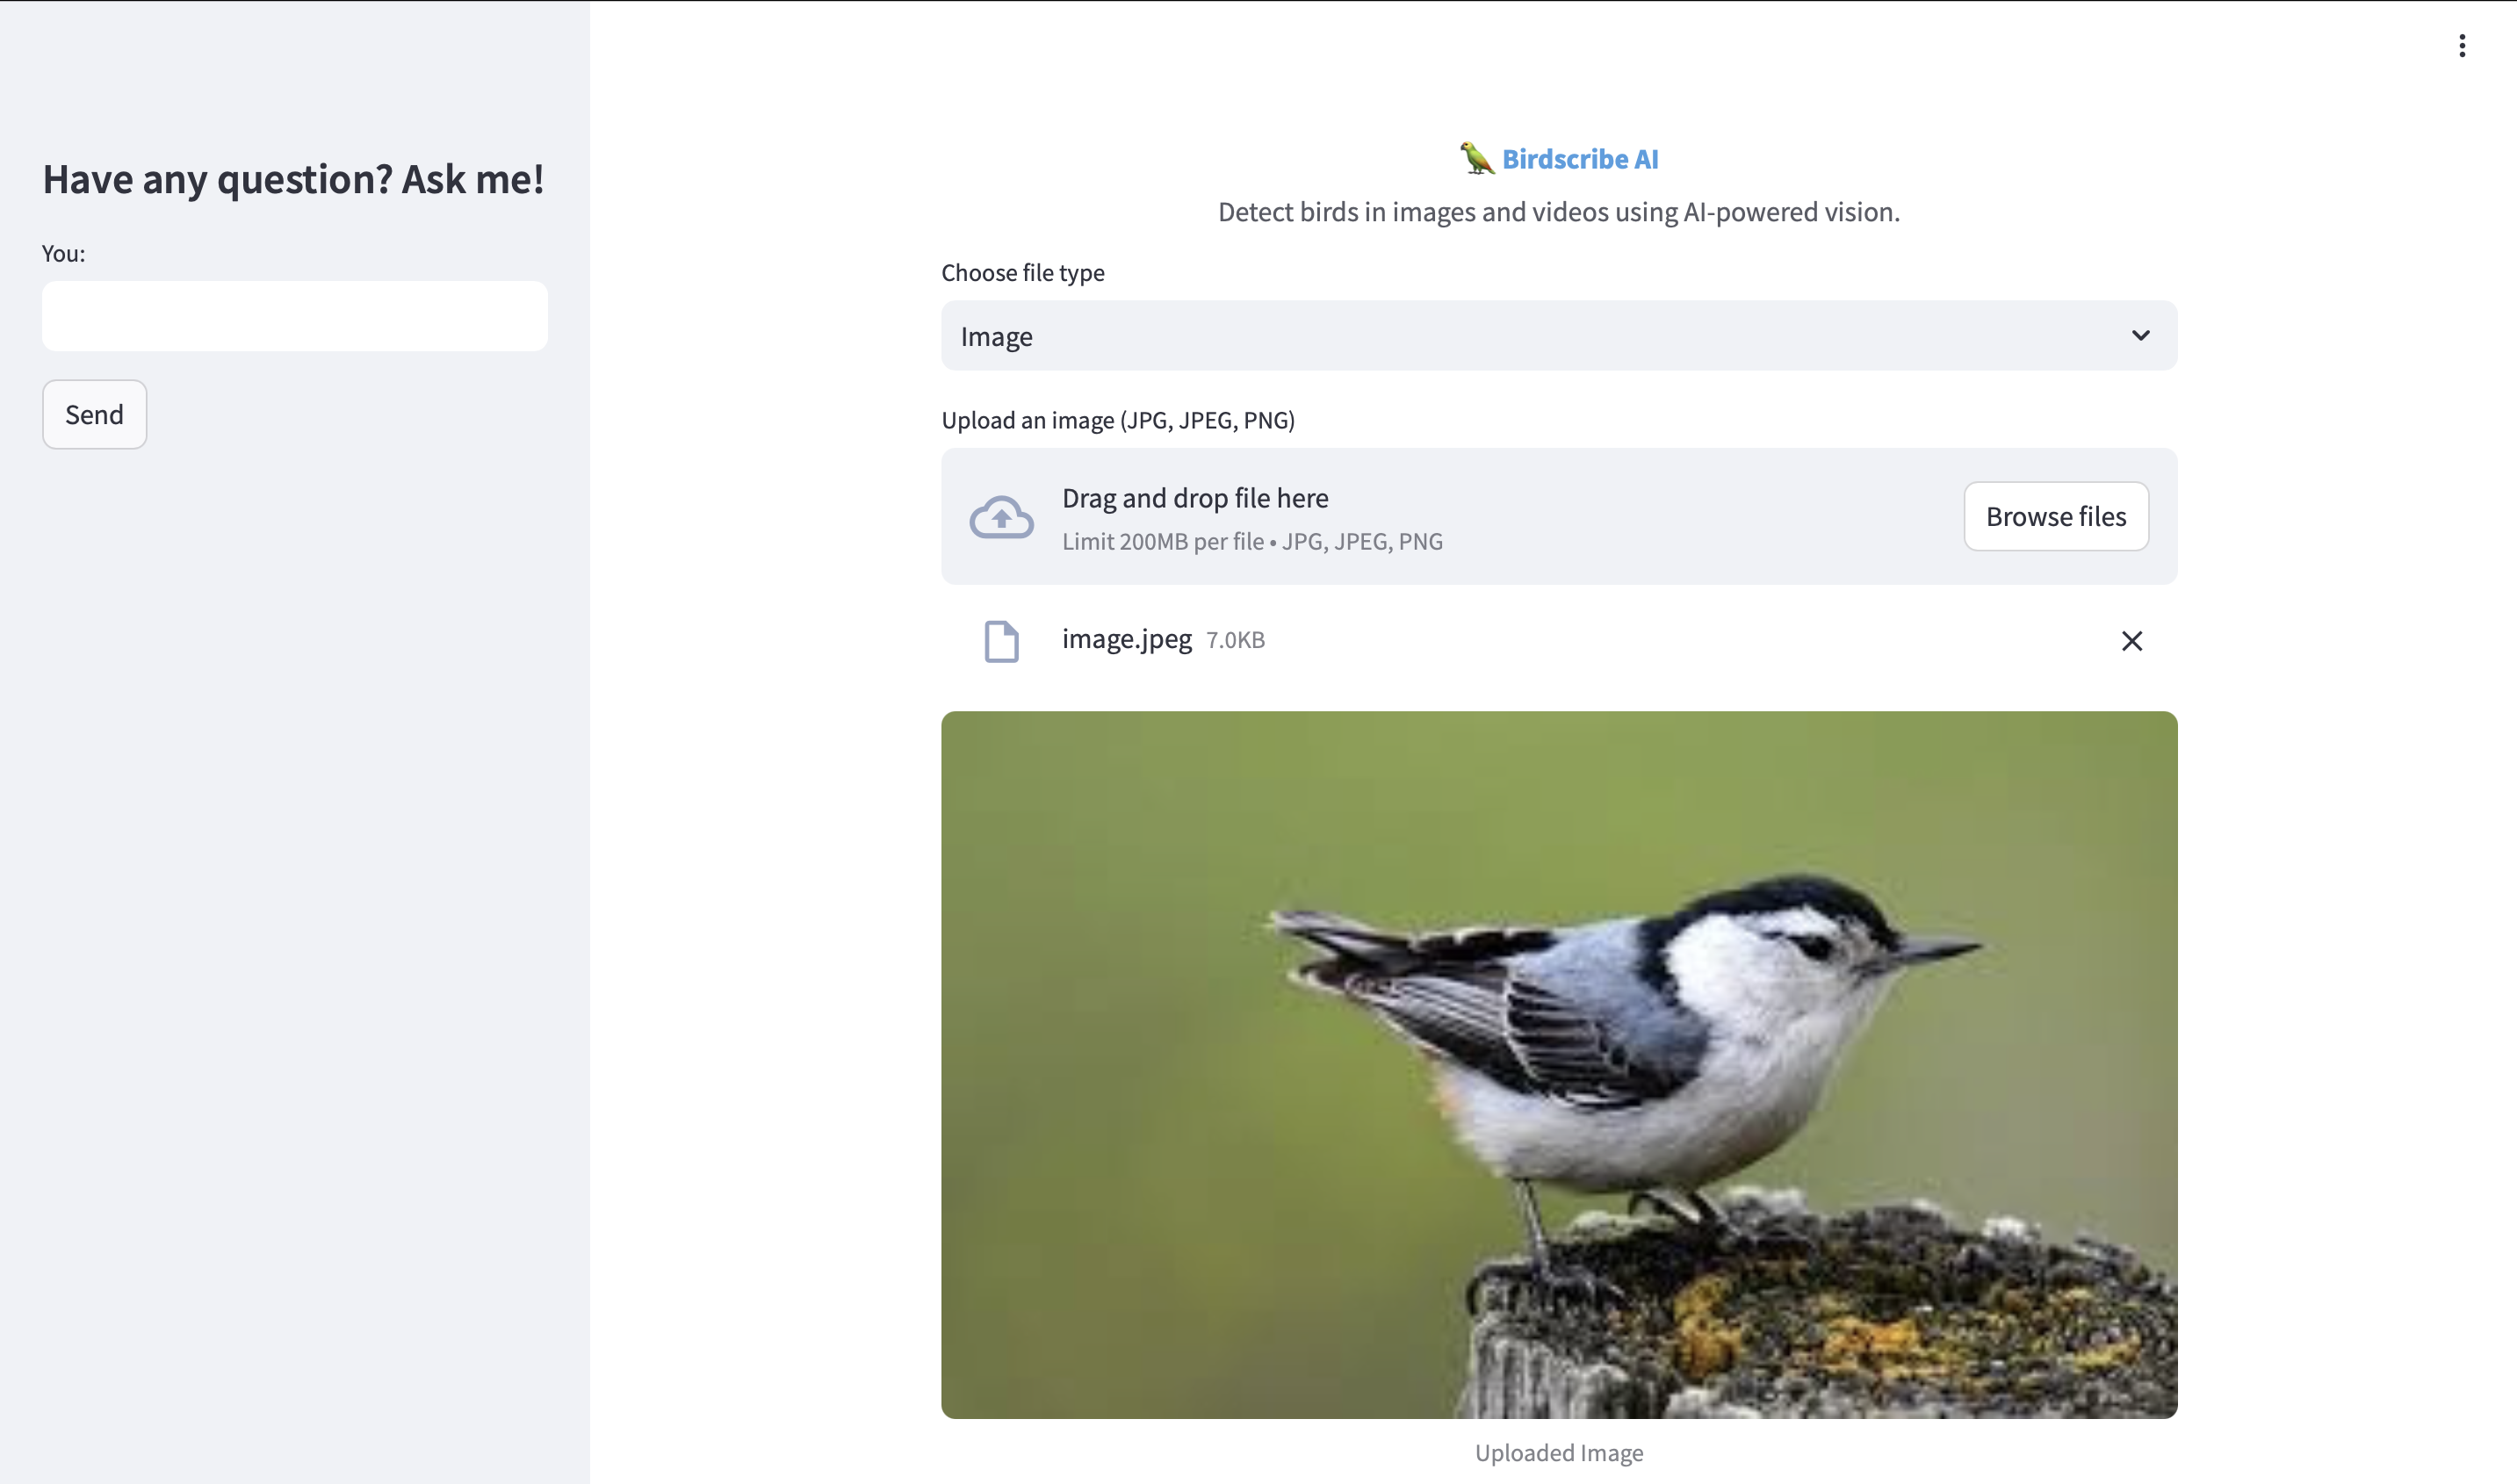Click the Choose file type label
This screenshot has width=2517, height=1484.
pyautogui.click(x=1022, y=273)
